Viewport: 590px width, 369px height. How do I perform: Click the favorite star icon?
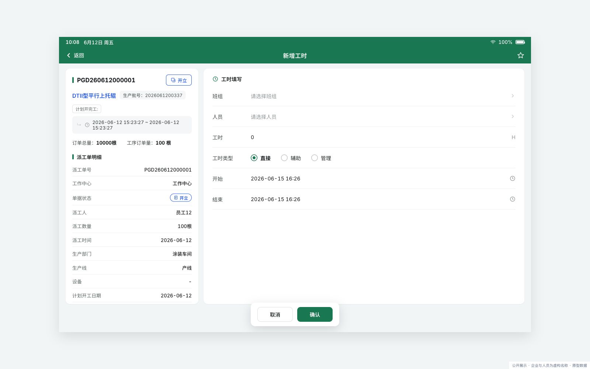coord(520,55)
